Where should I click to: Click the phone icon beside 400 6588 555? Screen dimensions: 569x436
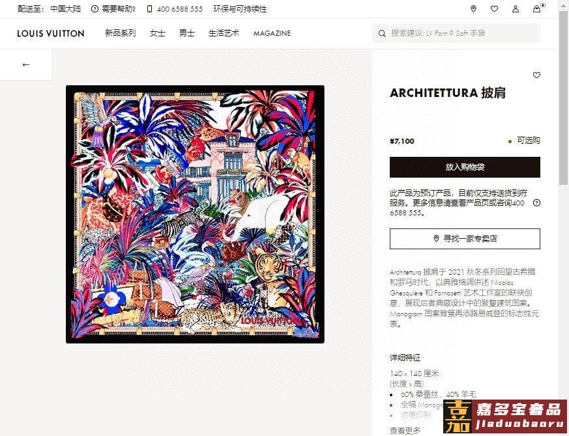click(x=149, y=9)
